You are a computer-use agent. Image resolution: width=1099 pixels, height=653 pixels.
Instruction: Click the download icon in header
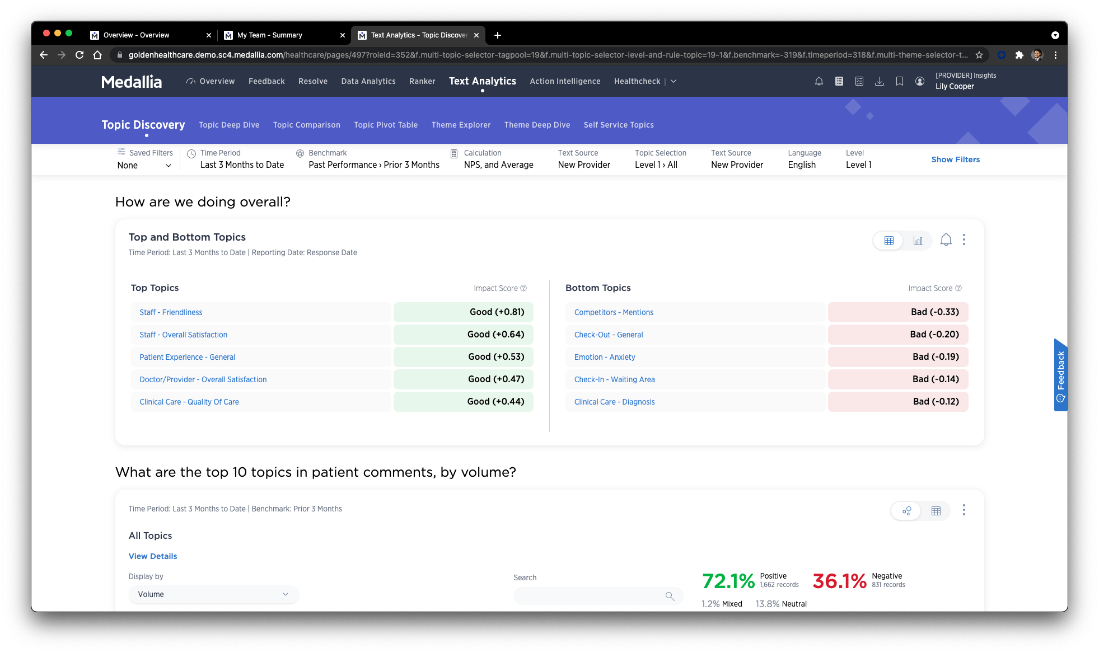pos(879,81)
